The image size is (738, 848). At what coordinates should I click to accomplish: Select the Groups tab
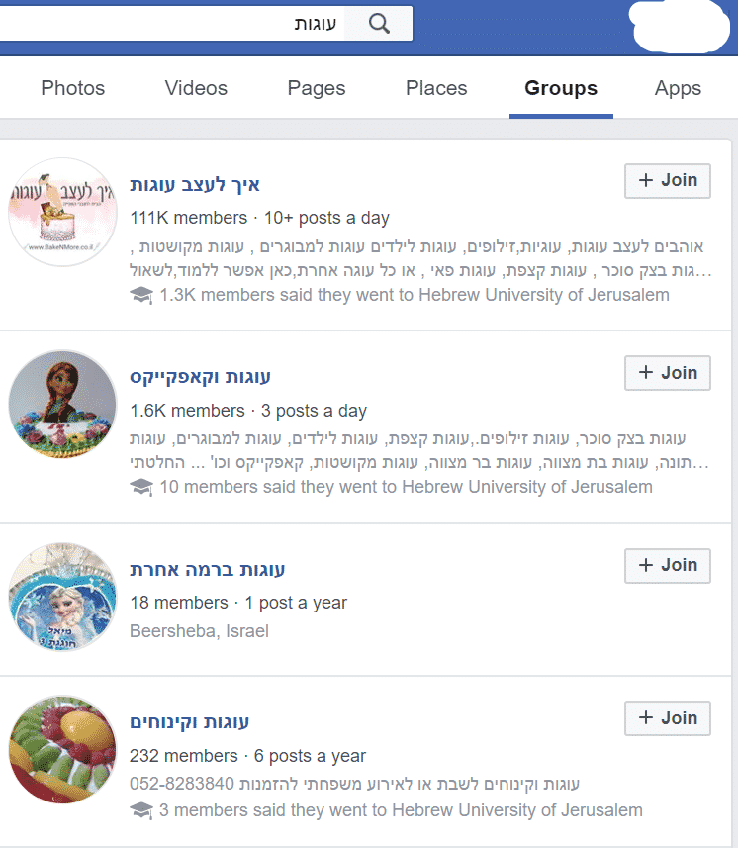coord(561,88)
